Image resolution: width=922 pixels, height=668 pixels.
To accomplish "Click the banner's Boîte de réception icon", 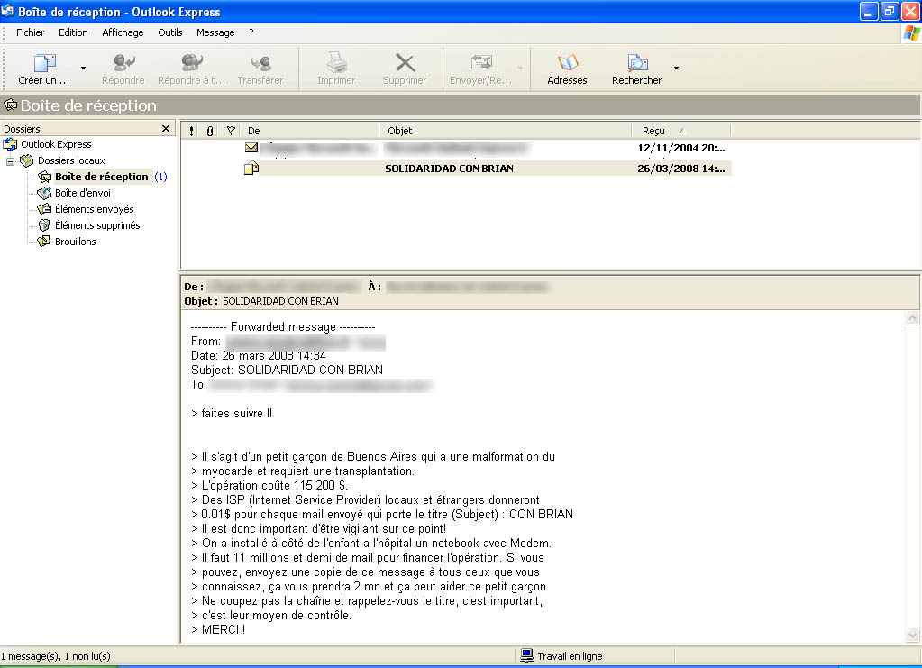I will tap(10, 105).
